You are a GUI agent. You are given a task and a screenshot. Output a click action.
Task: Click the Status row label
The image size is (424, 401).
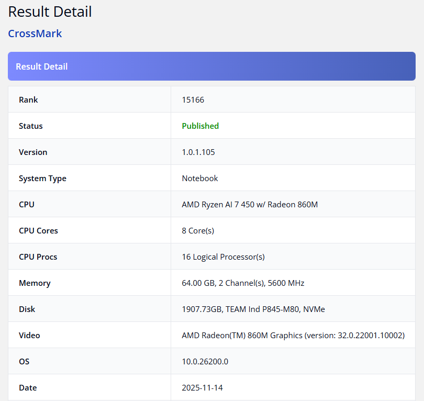point(31,126)
